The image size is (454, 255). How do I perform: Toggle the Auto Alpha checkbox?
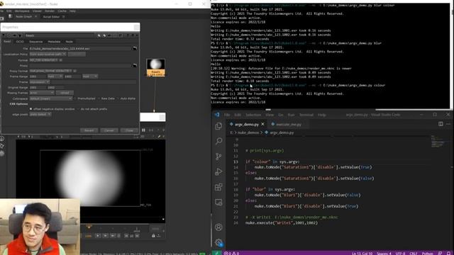(x=118, y=98)
